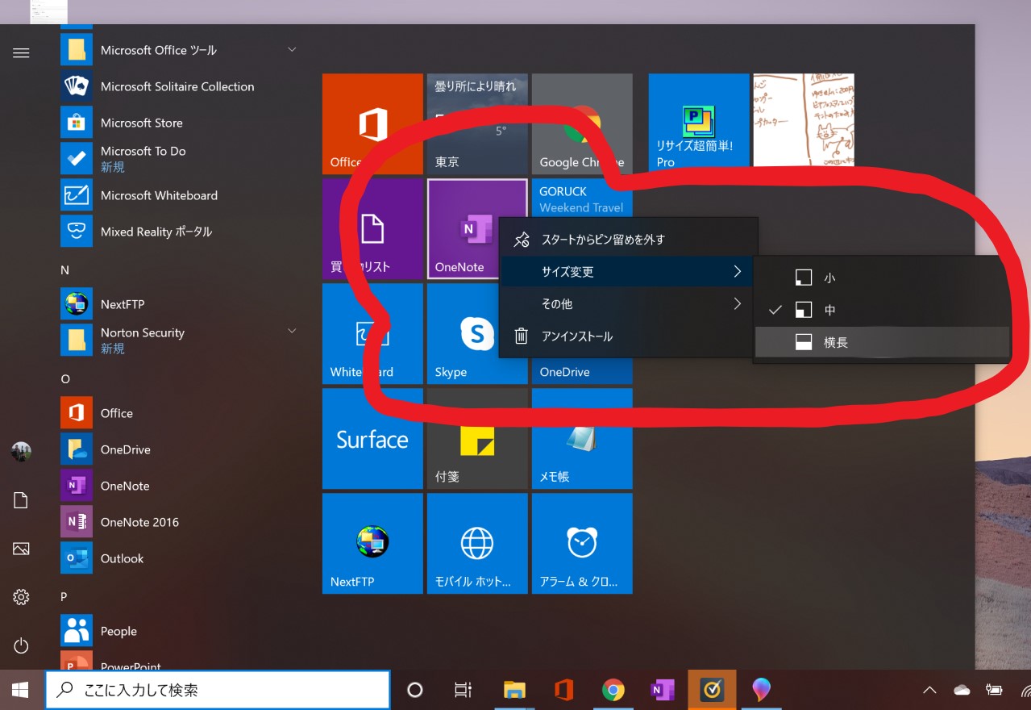Click the Power icon in Start sidebar
The image size is (1031, 710).
21,645
